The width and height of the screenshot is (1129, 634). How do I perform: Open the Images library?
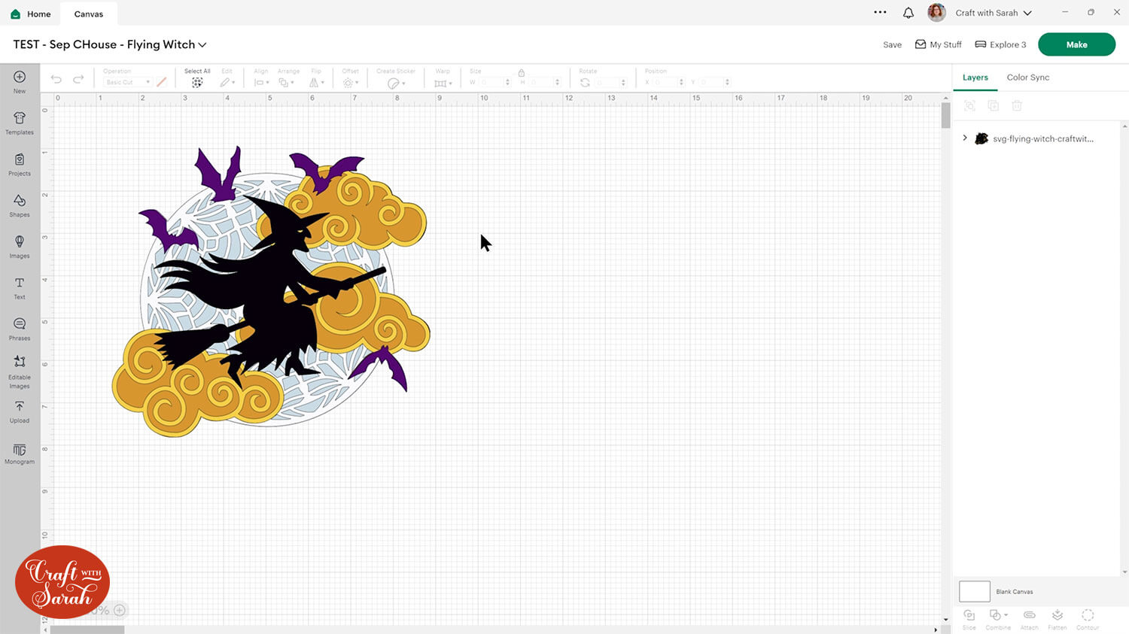click(20, 247)
